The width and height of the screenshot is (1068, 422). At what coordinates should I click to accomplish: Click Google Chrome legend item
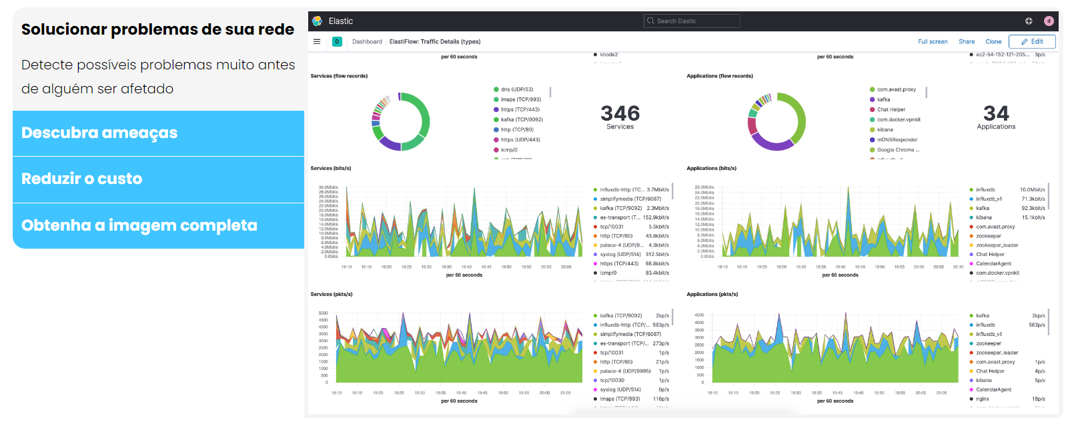coord(894,149)
